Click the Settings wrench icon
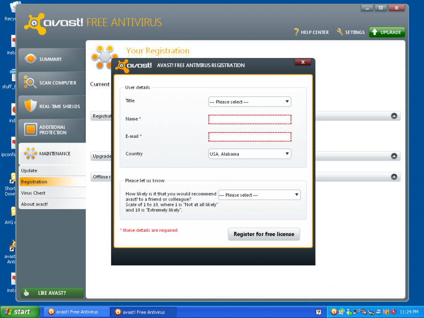Screen dimensions: 424x318 pos(340,32)
